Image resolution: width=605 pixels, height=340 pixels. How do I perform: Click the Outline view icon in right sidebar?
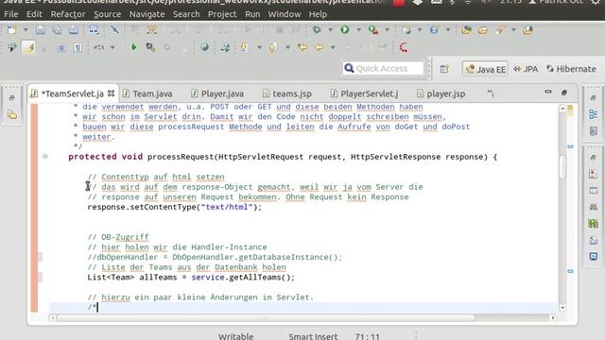coord(594,114)
